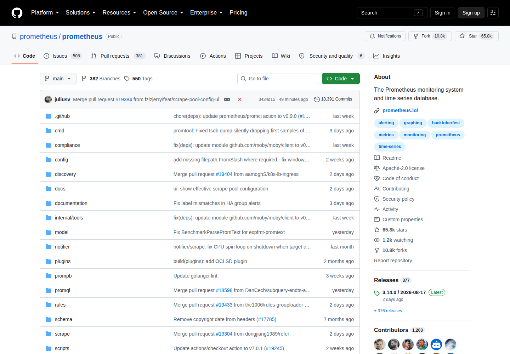Click the cmd folder icon
This screenshot has height=354, width=510.
(x=49, y=131)
